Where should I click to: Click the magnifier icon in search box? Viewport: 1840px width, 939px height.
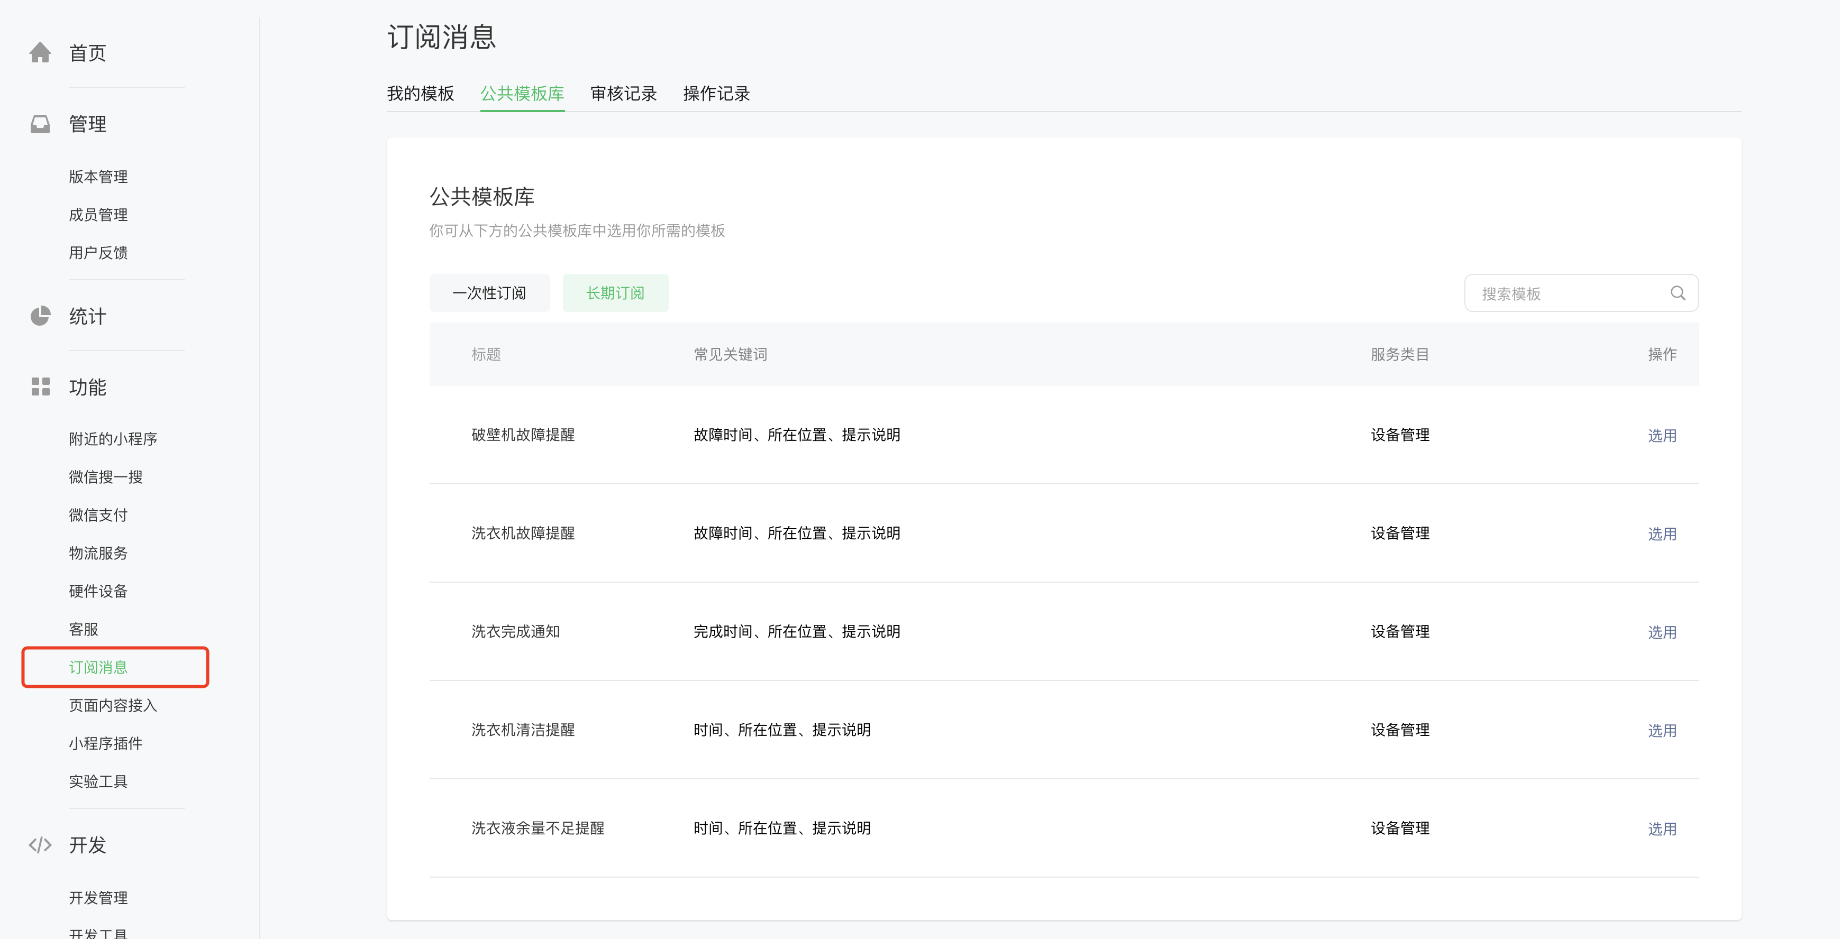click(x=1678, y=293)
